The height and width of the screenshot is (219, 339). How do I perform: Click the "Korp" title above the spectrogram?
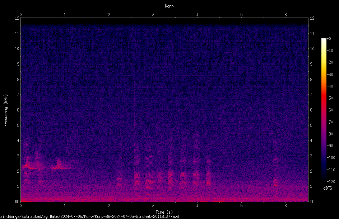click(x=169, y=6)
